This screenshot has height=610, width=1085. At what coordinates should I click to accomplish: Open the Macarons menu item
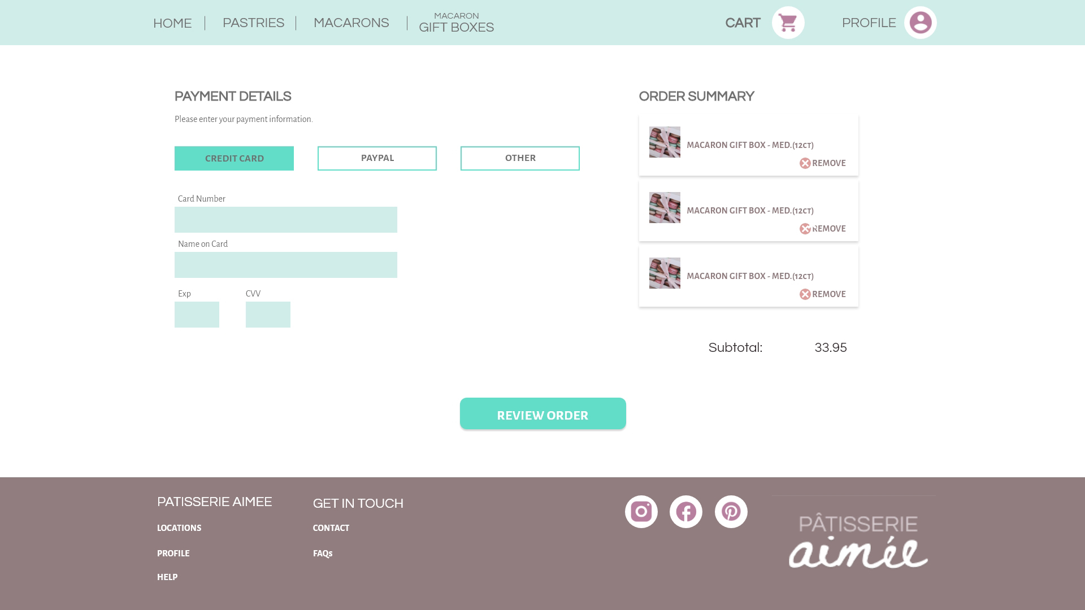pos(351,23)
